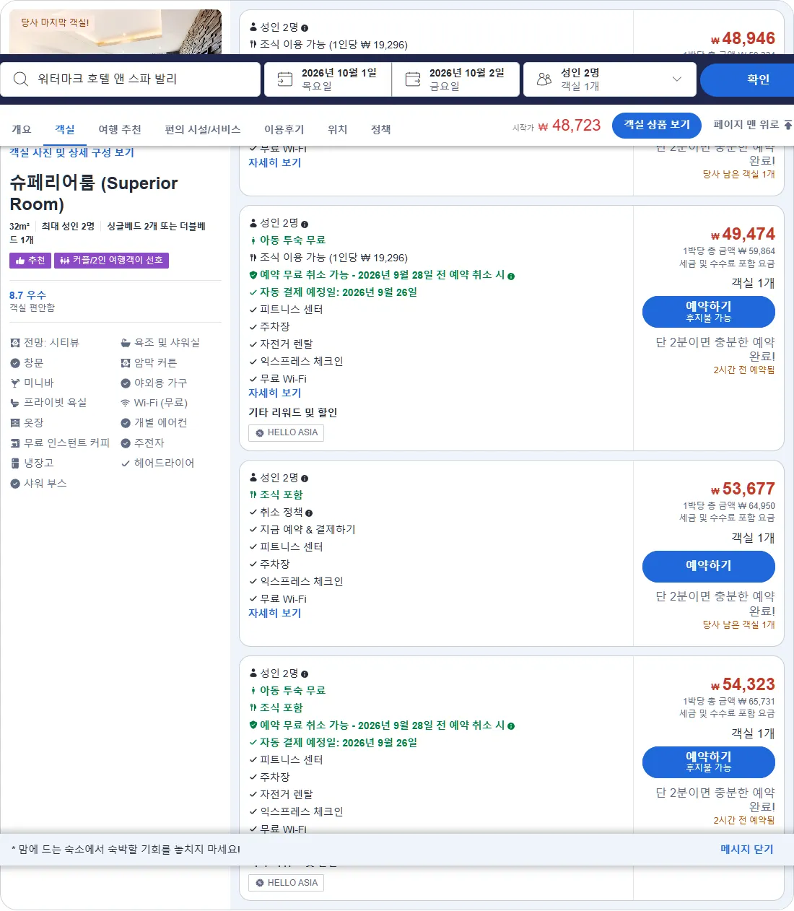
Task: Click the 개별 에어컨 amenity icon
Action: click(x=126, y=423)
